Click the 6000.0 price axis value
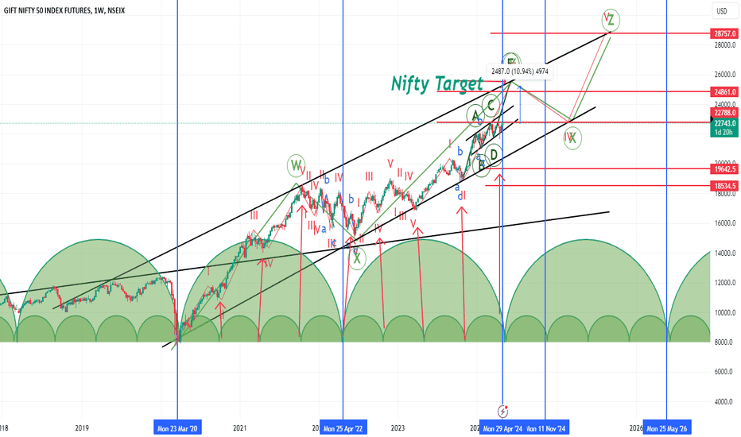741x437 pixels. 725,372
